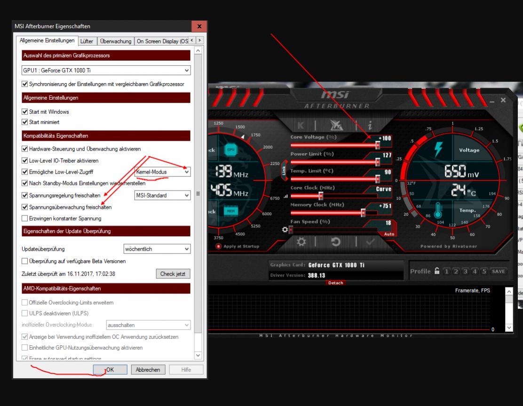Open the ausschalten overclocking mode dropdown
Image resolution: width=523 pixels, height=406 pixels.
[149, 325]
